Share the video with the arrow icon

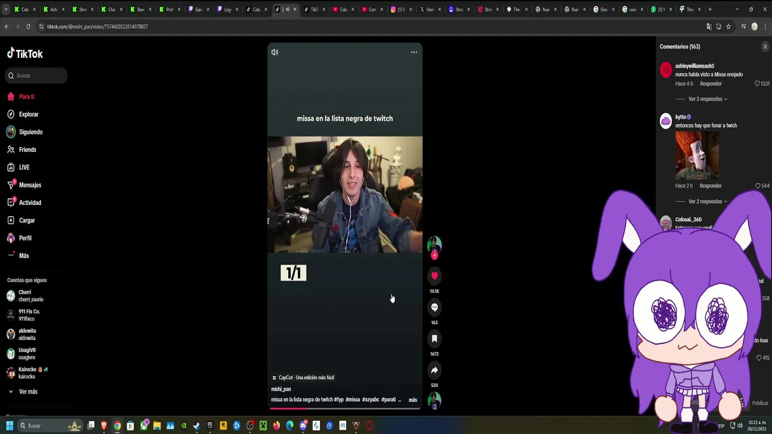click(434, 370)
